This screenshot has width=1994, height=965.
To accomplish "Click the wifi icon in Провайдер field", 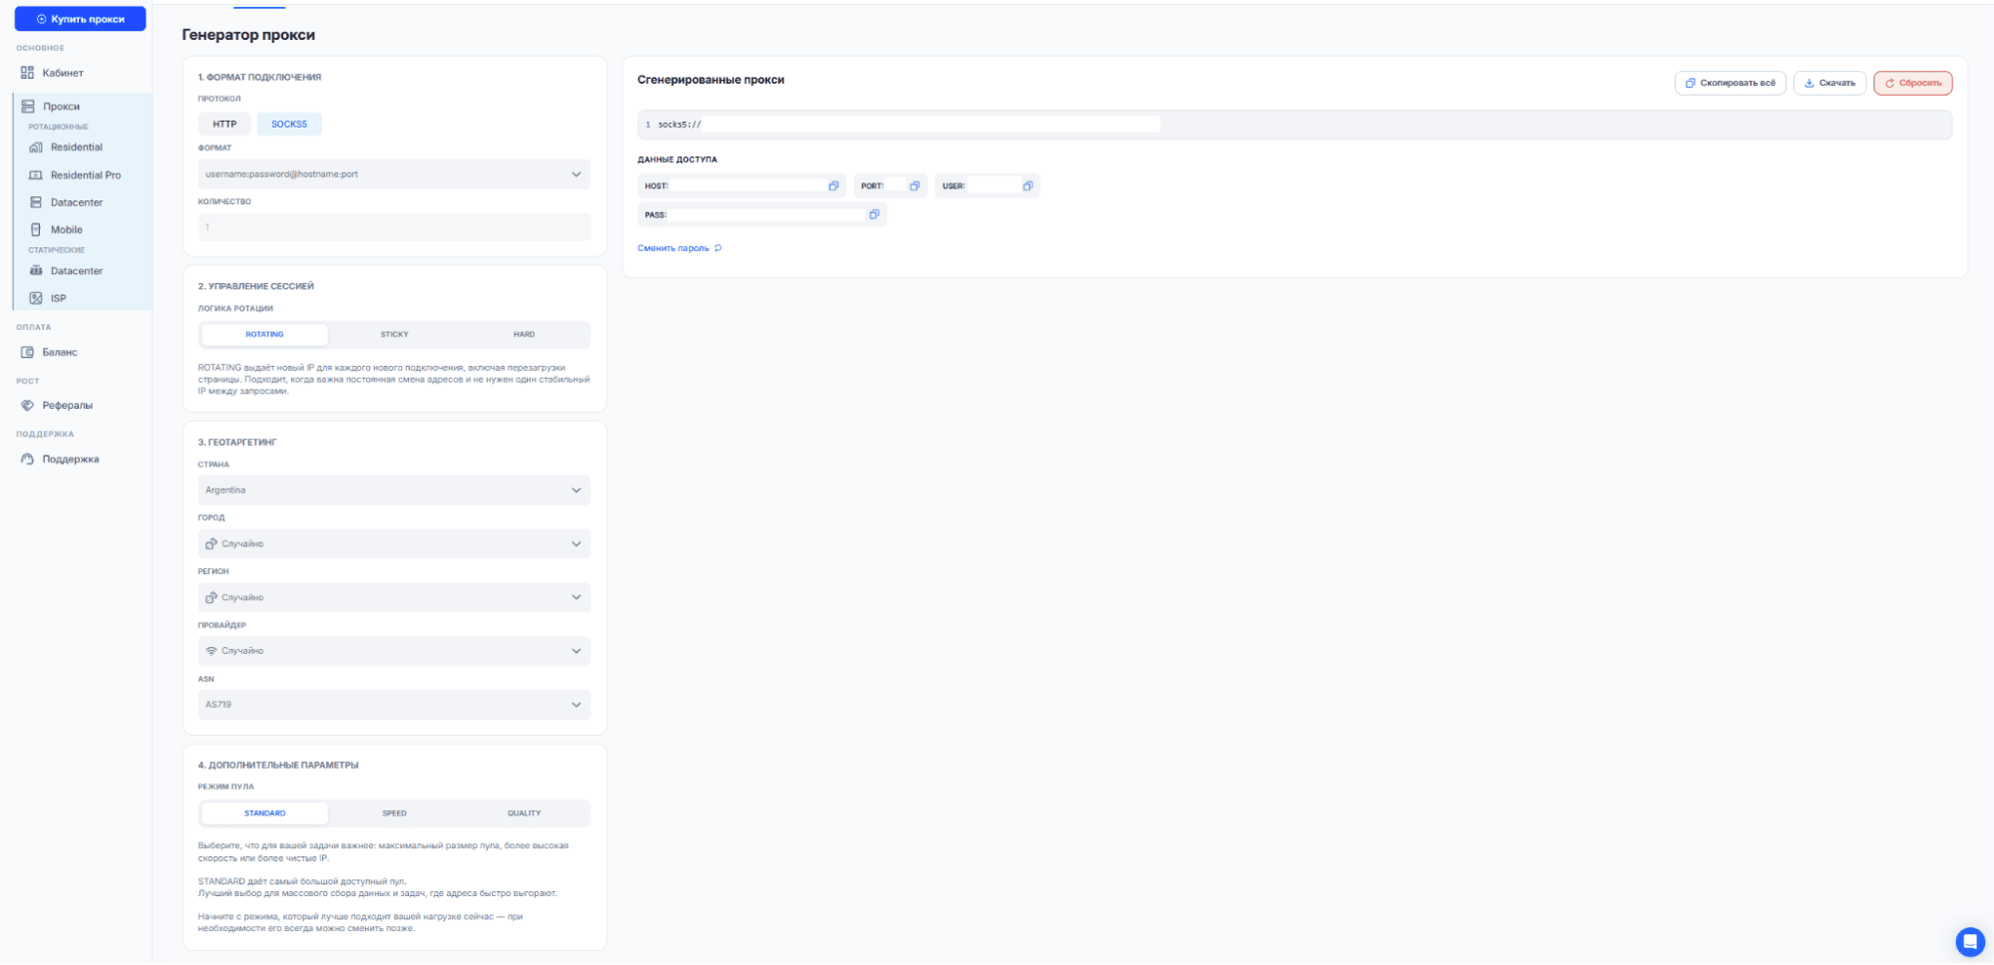I will [210, 651].
